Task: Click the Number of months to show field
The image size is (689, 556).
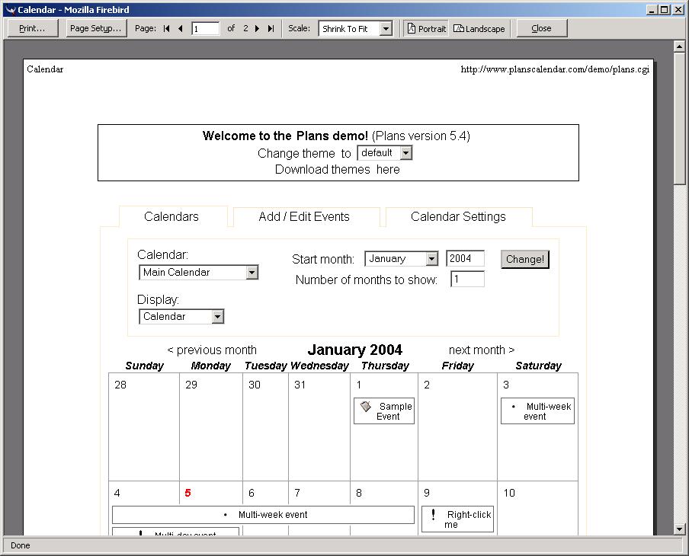Action: pos(467,279)
